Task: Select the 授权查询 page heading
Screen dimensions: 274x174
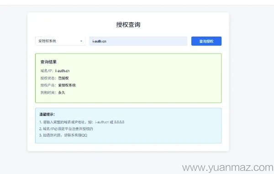Action: pyautogui.click(x=128, y=25)
